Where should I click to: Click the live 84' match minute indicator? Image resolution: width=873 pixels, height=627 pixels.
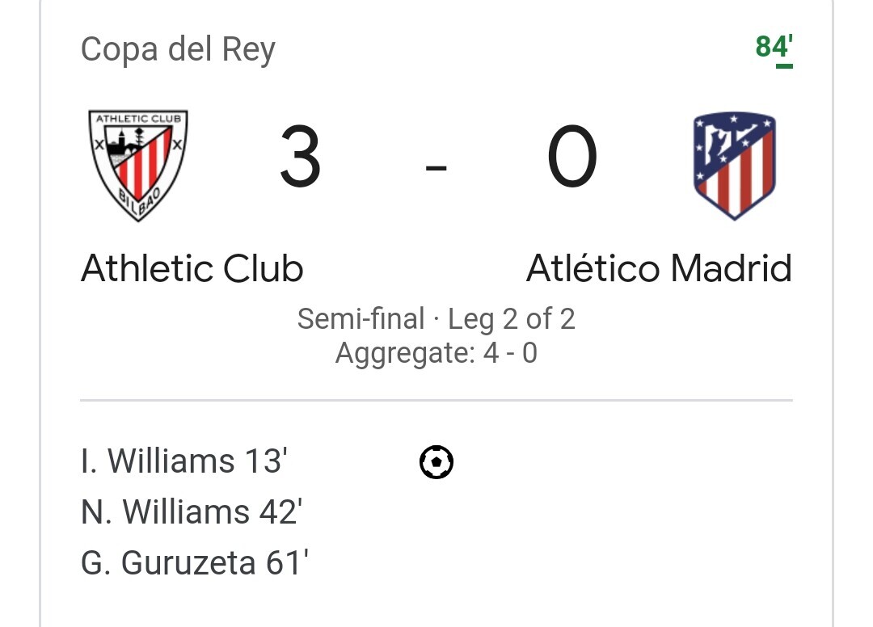774,47
